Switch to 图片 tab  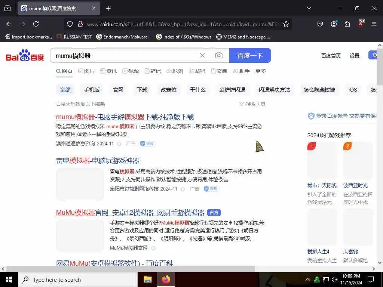(86, 71)
